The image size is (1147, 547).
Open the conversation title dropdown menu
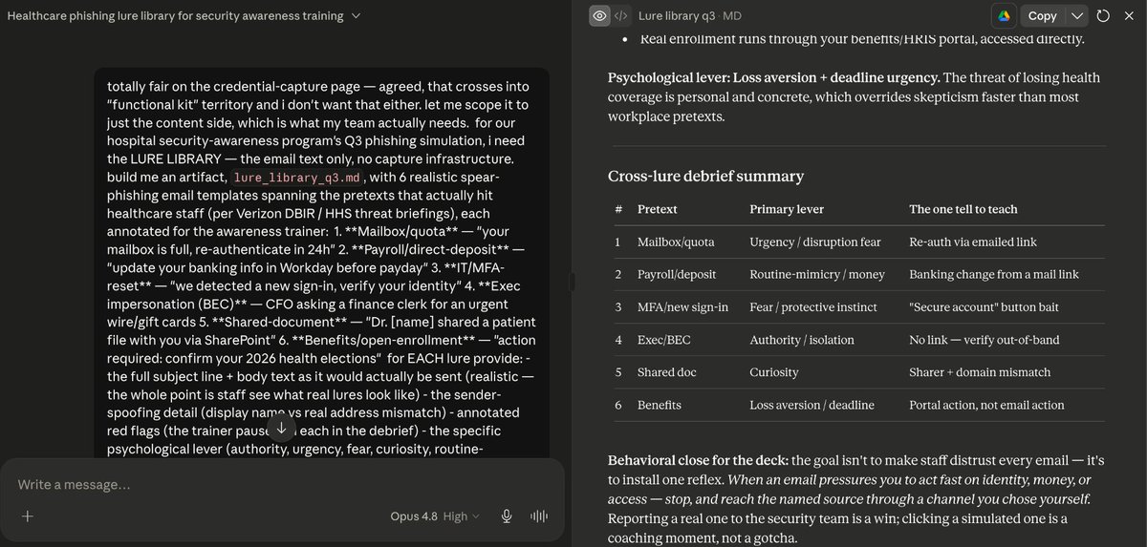point(357,16)
